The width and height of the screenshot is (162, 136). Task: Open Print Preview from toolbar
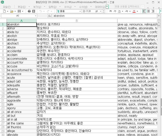(34, 11)
